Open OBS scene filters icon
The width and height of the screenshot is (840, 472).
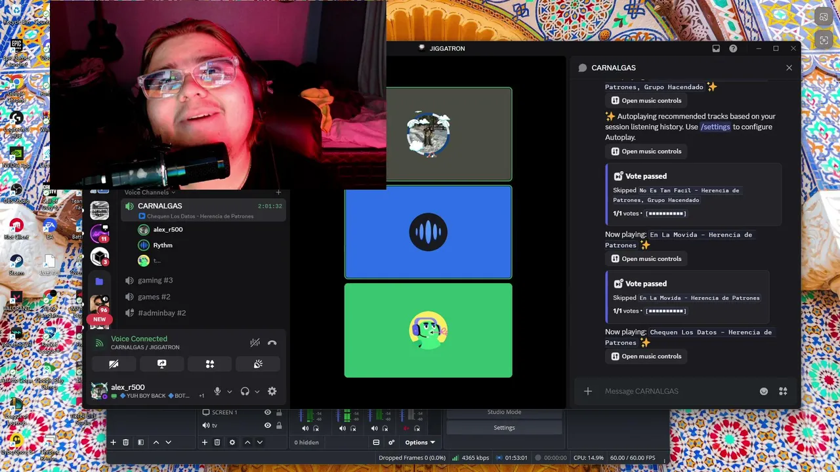click(x=140, y=442)
